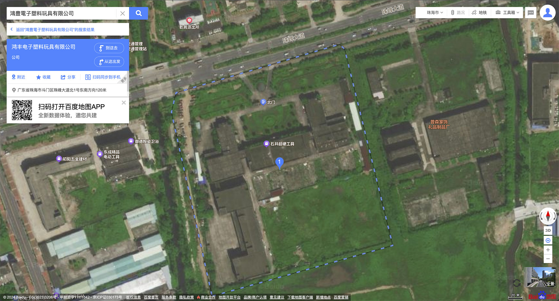Image resolution: width=559 pixels, height=301 pixels.
Task: Select the 乾务派出所 police marker
Action: (x=189, y=20)
